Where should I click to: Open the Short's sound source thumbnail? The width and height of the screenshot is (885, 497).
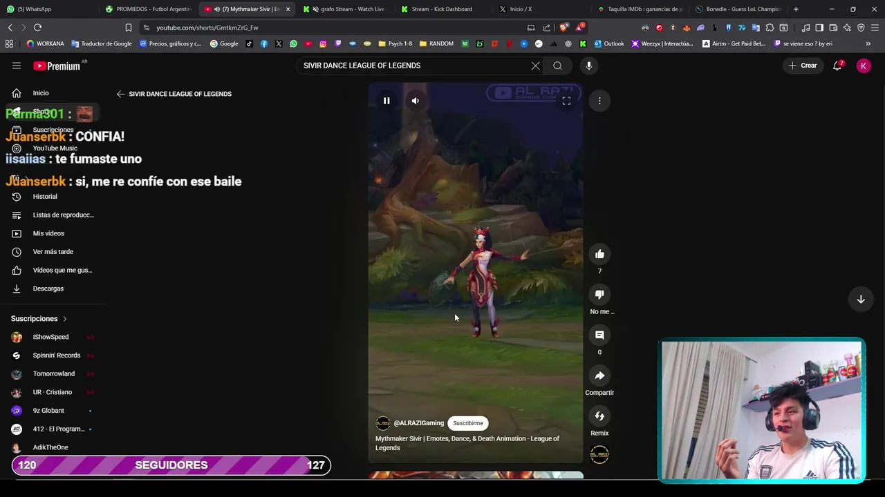(x=599, y=455)
